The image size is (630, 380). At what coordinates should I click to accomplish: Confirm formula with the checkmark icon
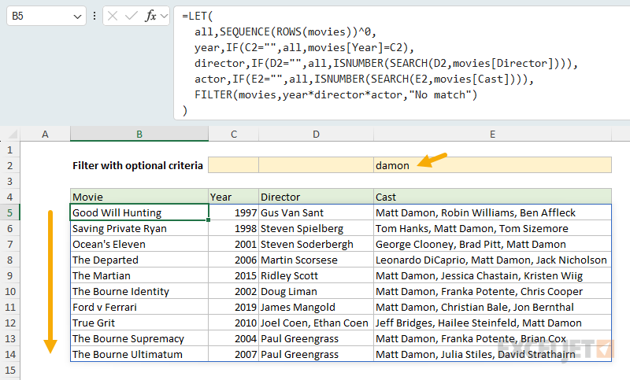click(131, 16)
